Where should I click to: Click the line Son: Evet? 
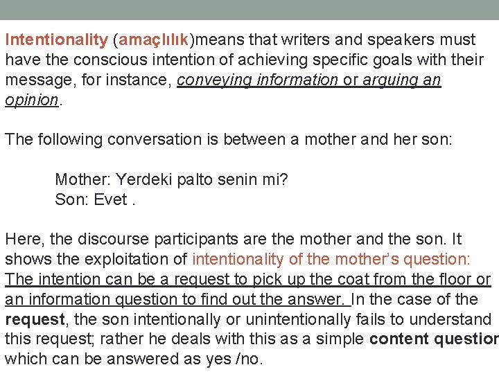click(x=95, y=199)
